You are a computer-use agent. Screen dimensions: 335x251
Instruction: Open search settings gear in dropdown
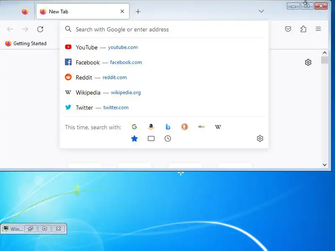pyautogui.click(x=260, y=138)
